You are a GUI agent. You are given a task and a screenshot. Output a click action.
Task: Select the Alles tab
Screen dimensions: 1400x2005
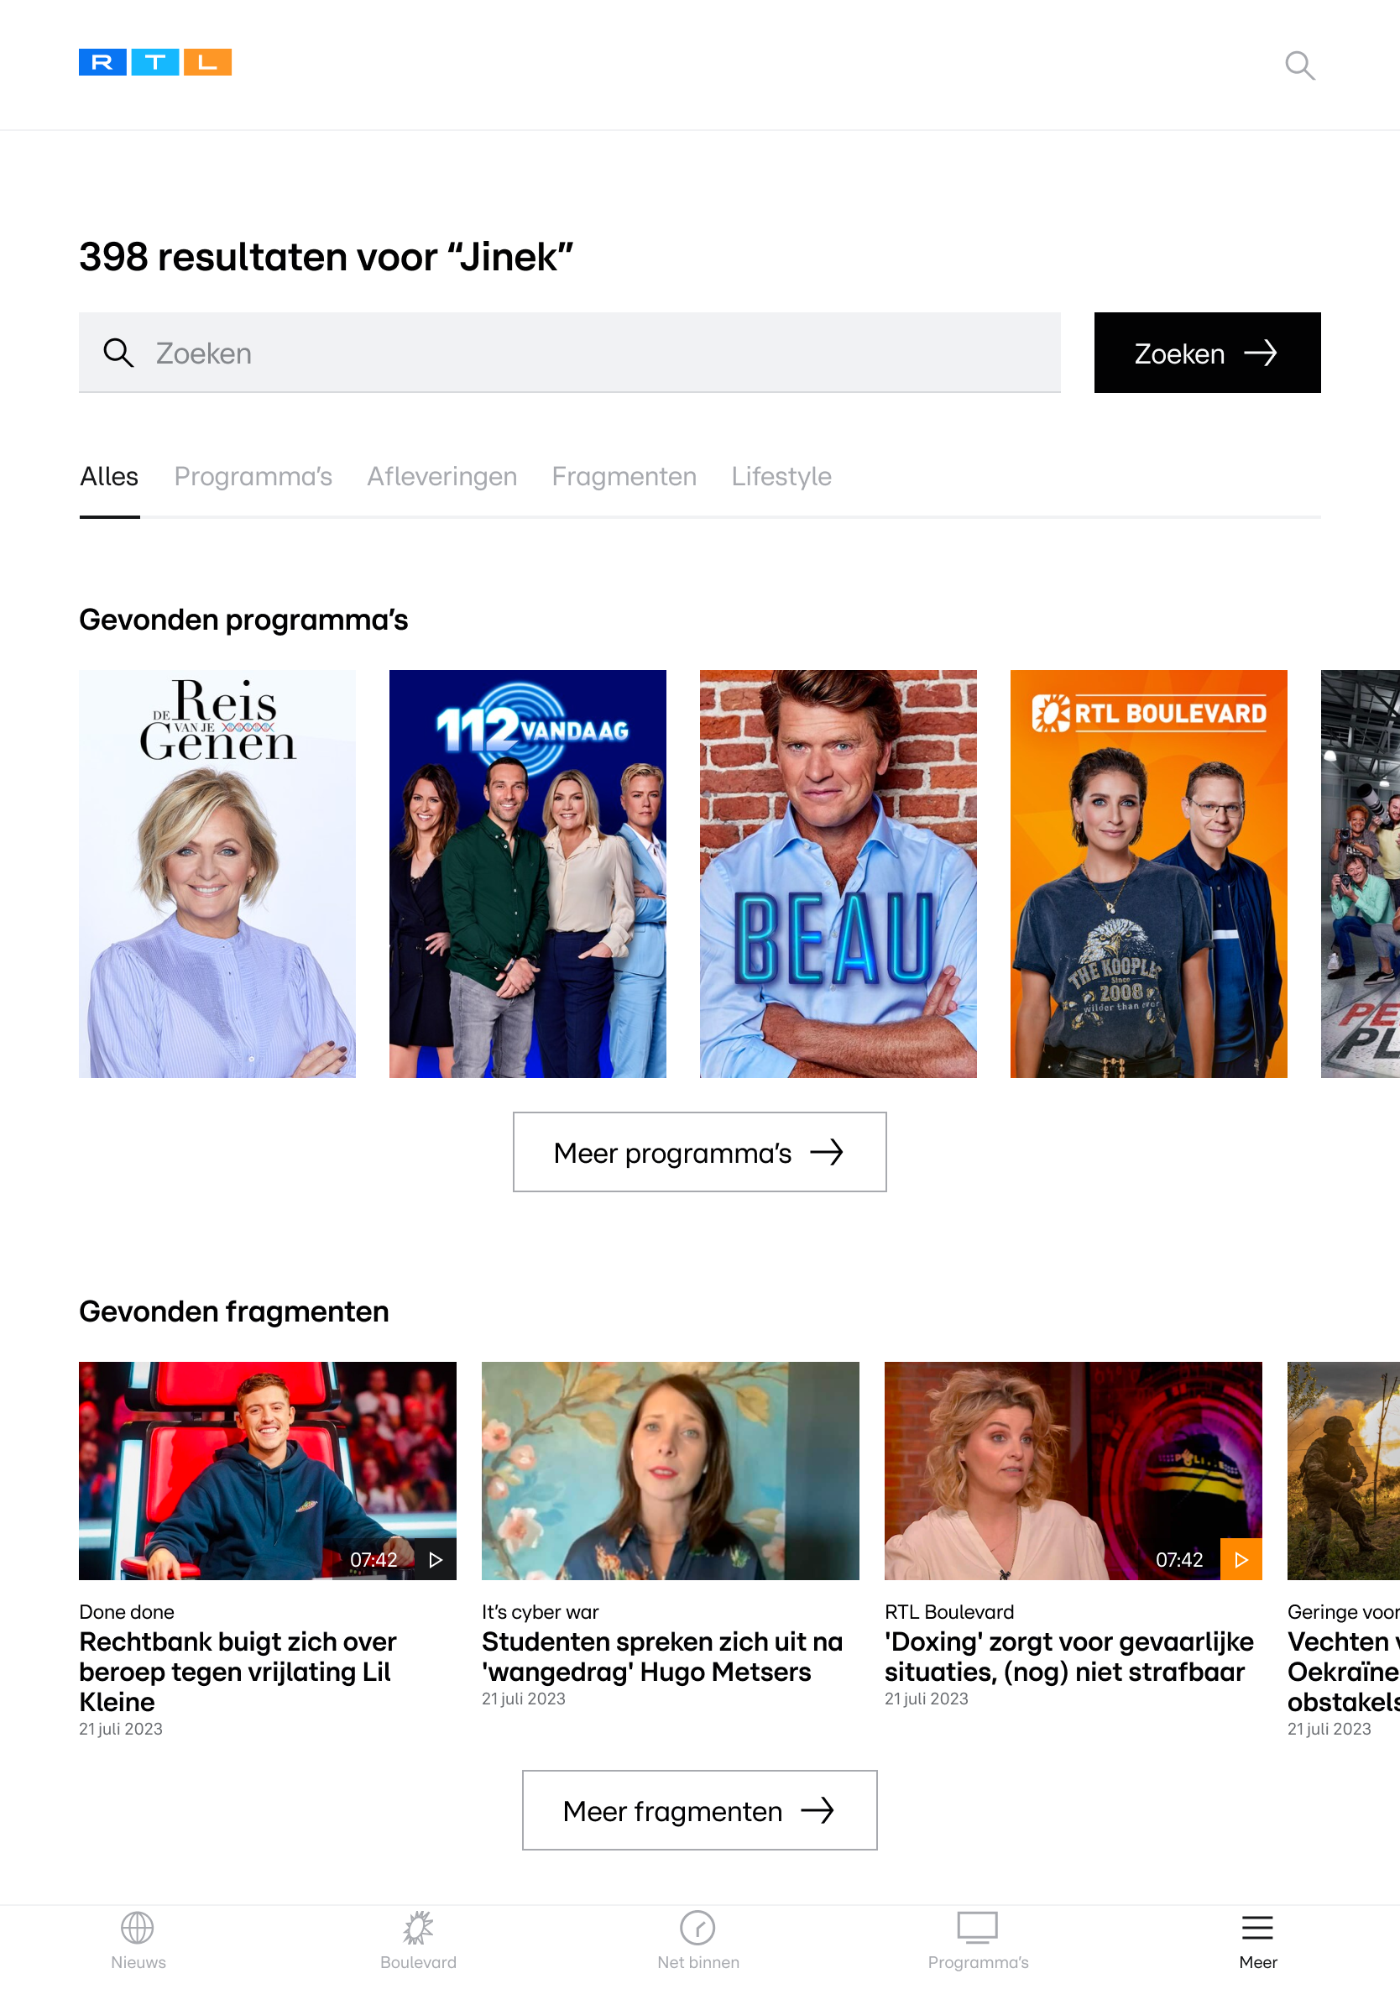109,477
